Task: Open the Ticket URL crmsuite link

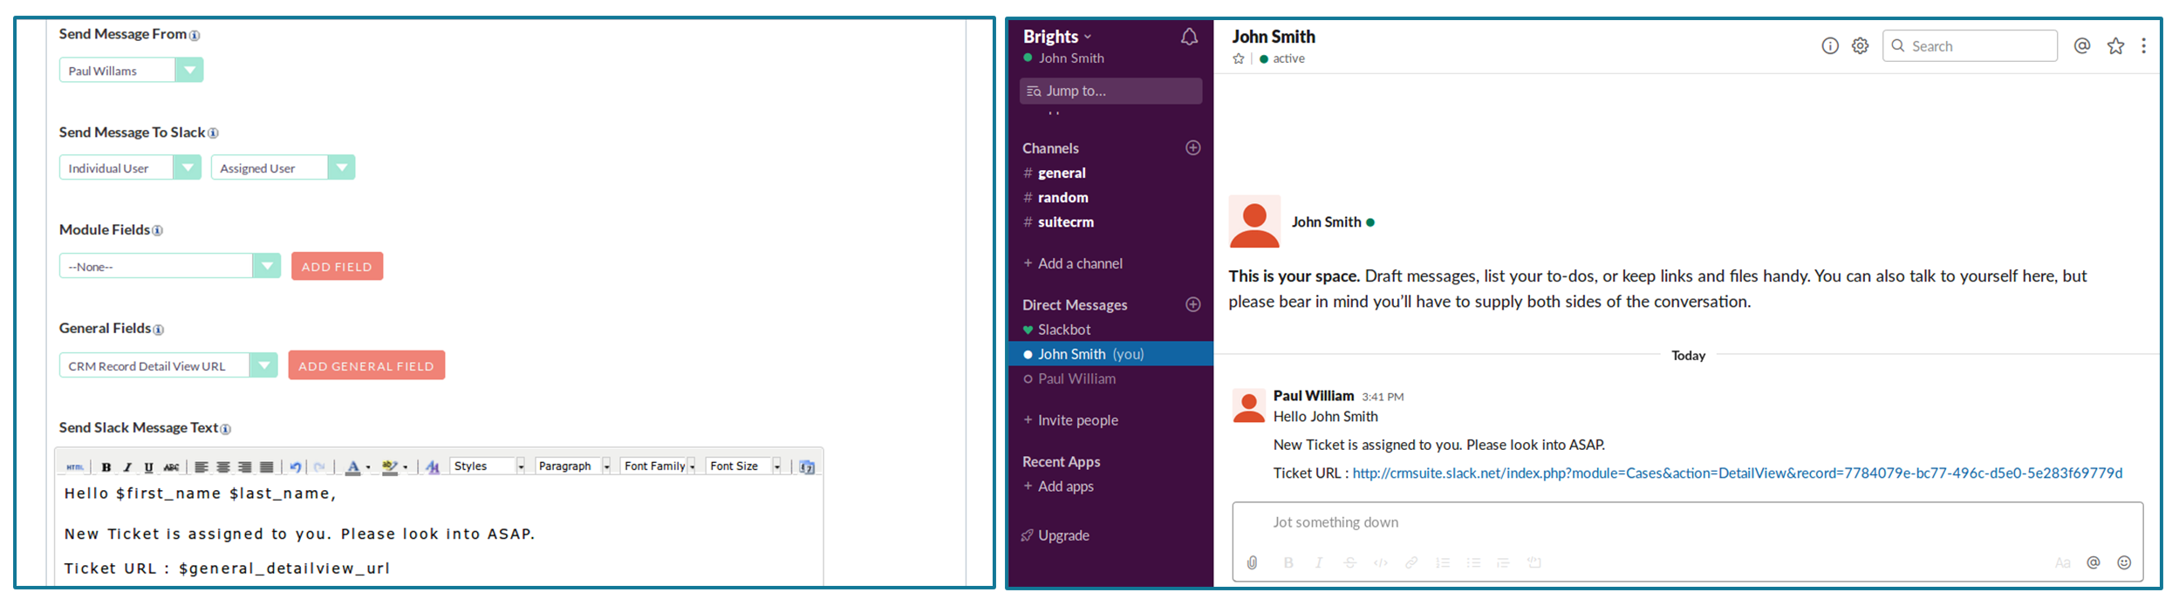Action: (1738, 473)
